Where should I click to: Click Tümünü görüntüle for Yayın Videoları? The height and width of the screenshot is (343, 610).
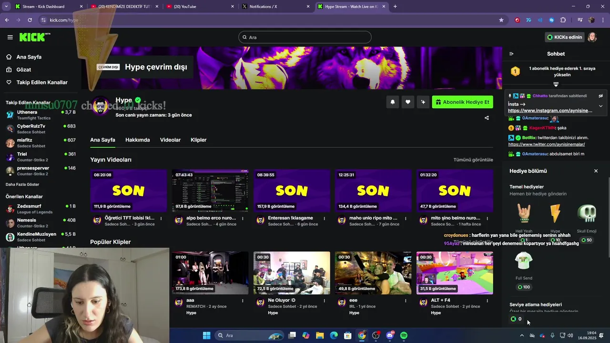click(x=473, y=160)
